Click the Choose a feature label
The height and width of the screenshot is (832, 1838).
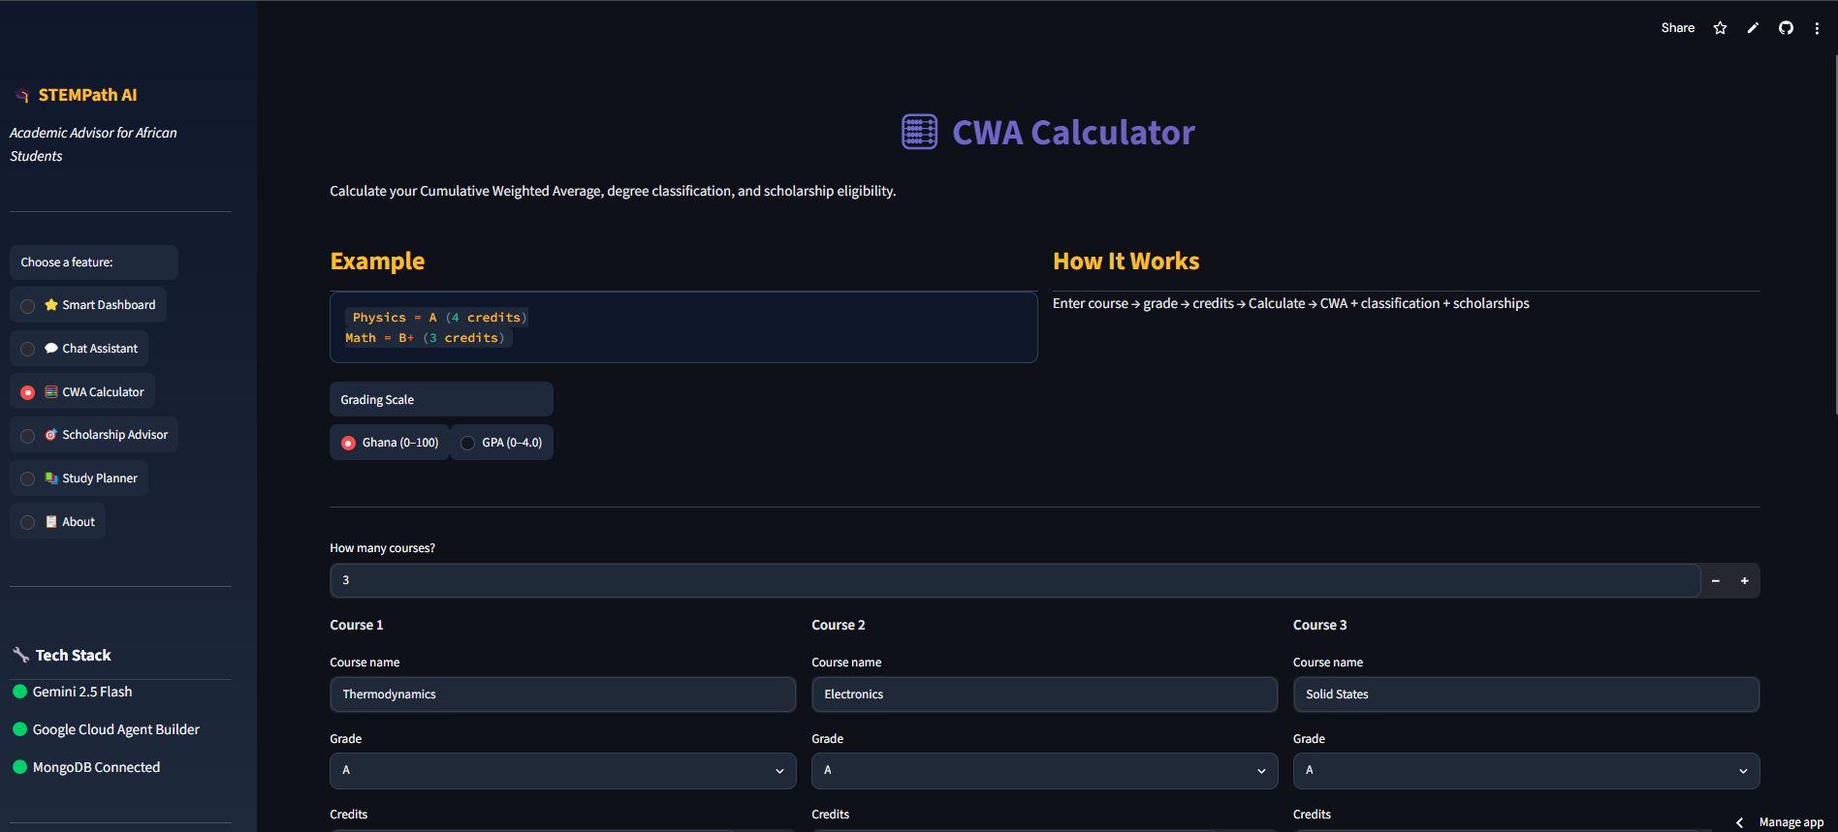click(x=67, y=262)
